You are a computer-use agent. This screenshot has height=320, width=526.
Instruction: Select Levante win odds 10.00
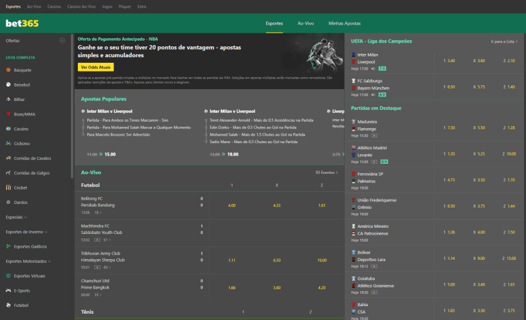pos(509,154)
